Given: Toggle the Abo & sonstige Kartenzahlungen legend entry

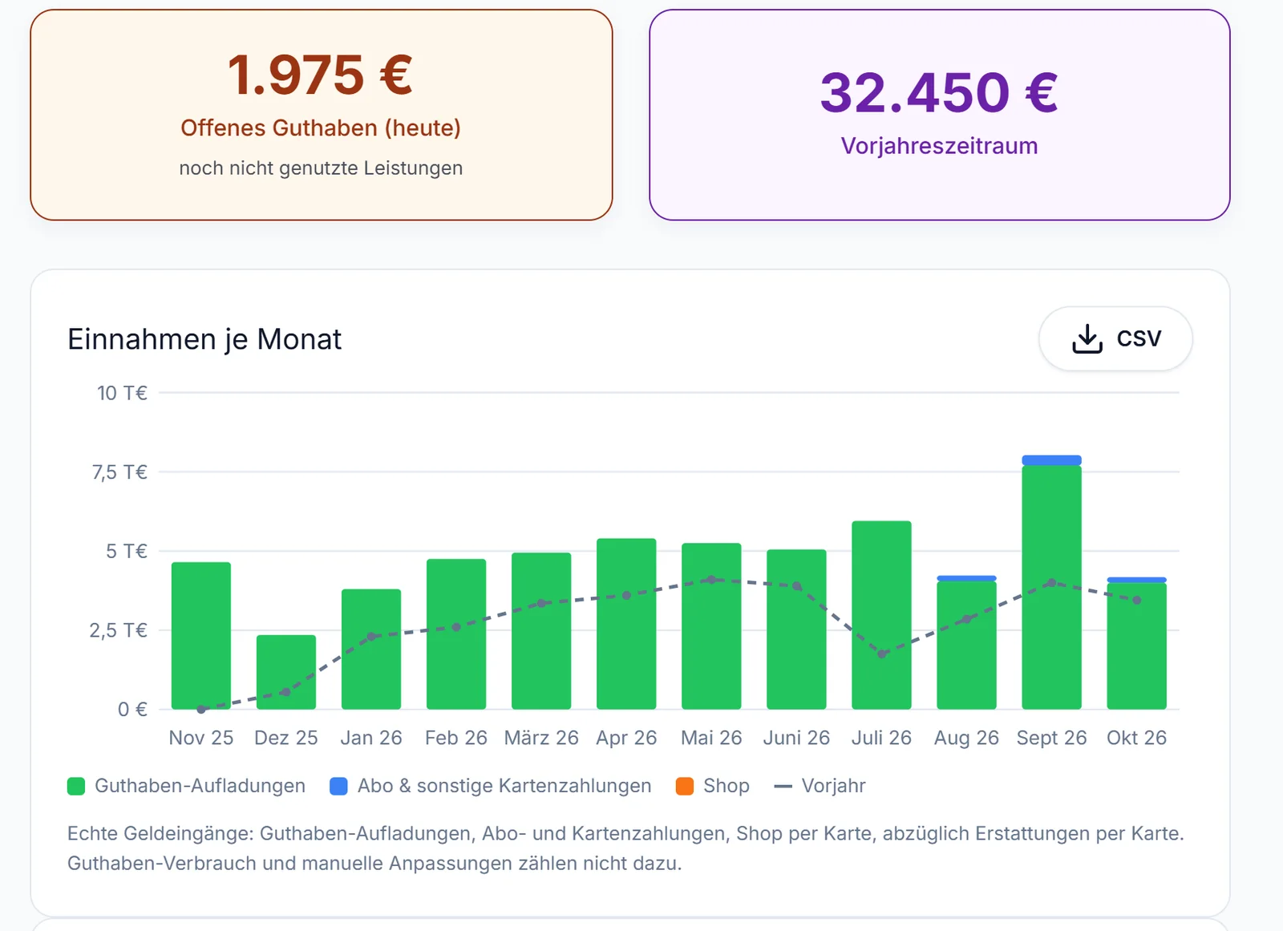Looking at the screenshot, I should pos(491,786).
